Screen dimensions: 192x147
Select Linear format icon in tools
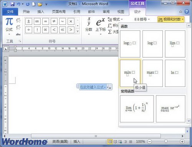pos(18,27)
